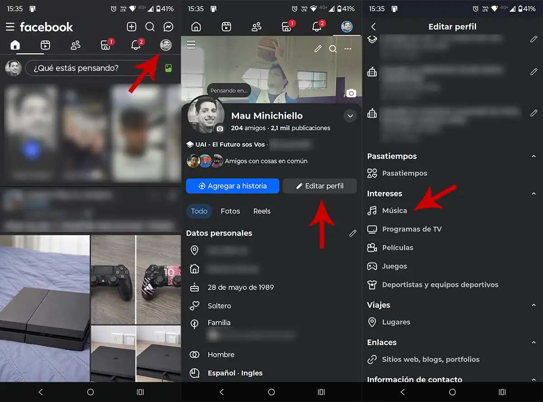Go back from the Editar perfil screen
The image size is (543, 402).
click(x=373, y=27)
